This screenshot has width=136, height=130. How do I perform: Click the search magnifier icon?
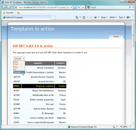tap(130, 7)
